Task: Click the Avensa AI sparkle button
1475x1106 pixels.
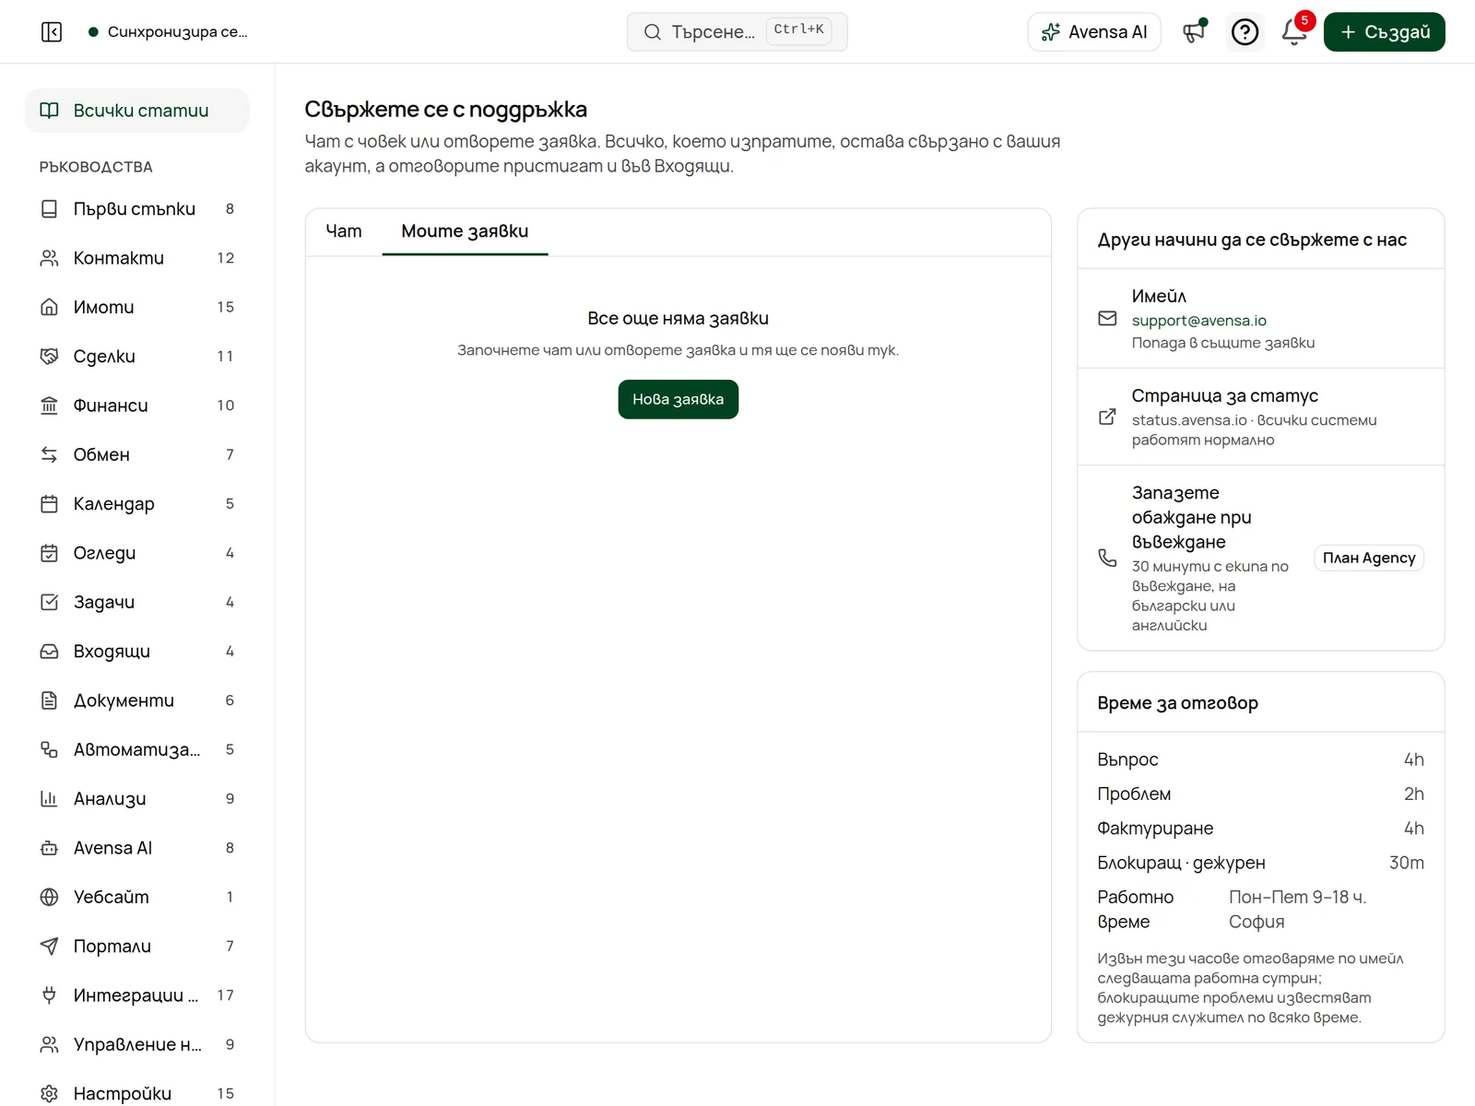Action: coord(1094,32)
